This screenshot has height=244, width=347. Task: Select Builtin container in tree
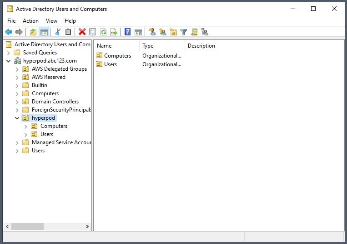coord(40,85)
